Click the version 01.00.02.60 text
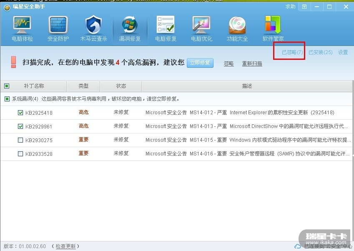 coord(25,246)
